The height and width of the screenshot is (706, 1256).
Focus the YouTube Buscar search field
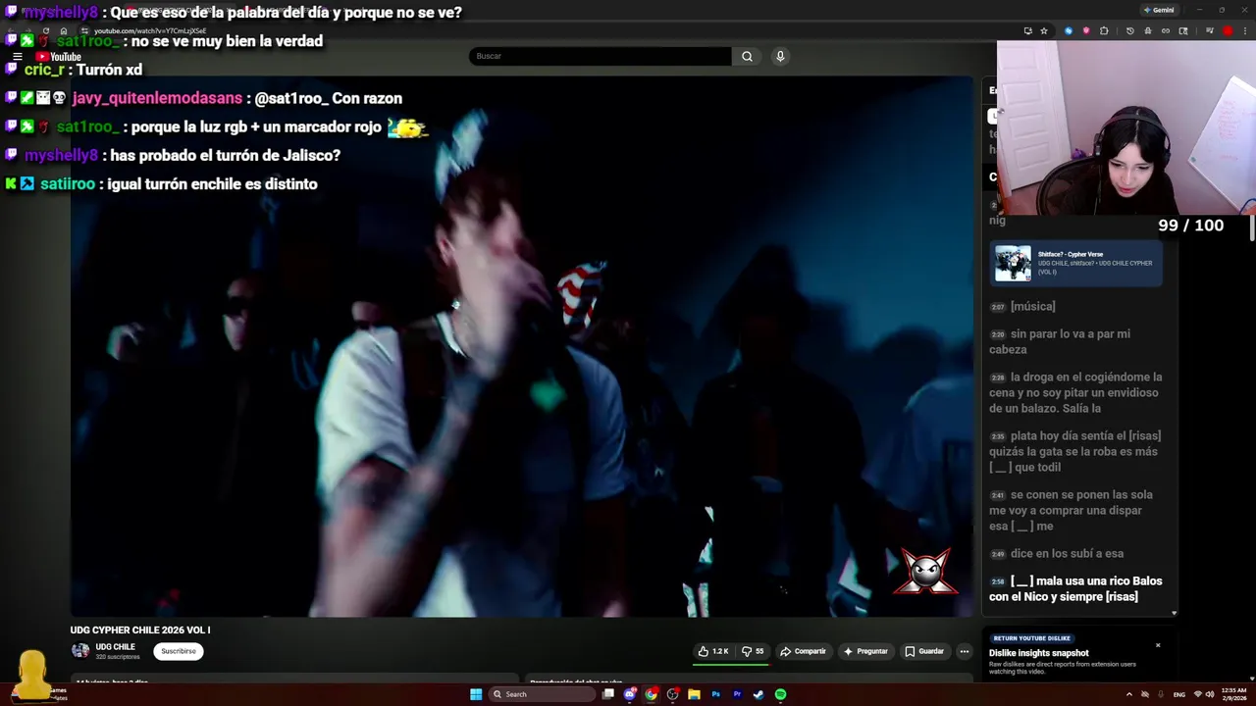(x=600, y=56)
